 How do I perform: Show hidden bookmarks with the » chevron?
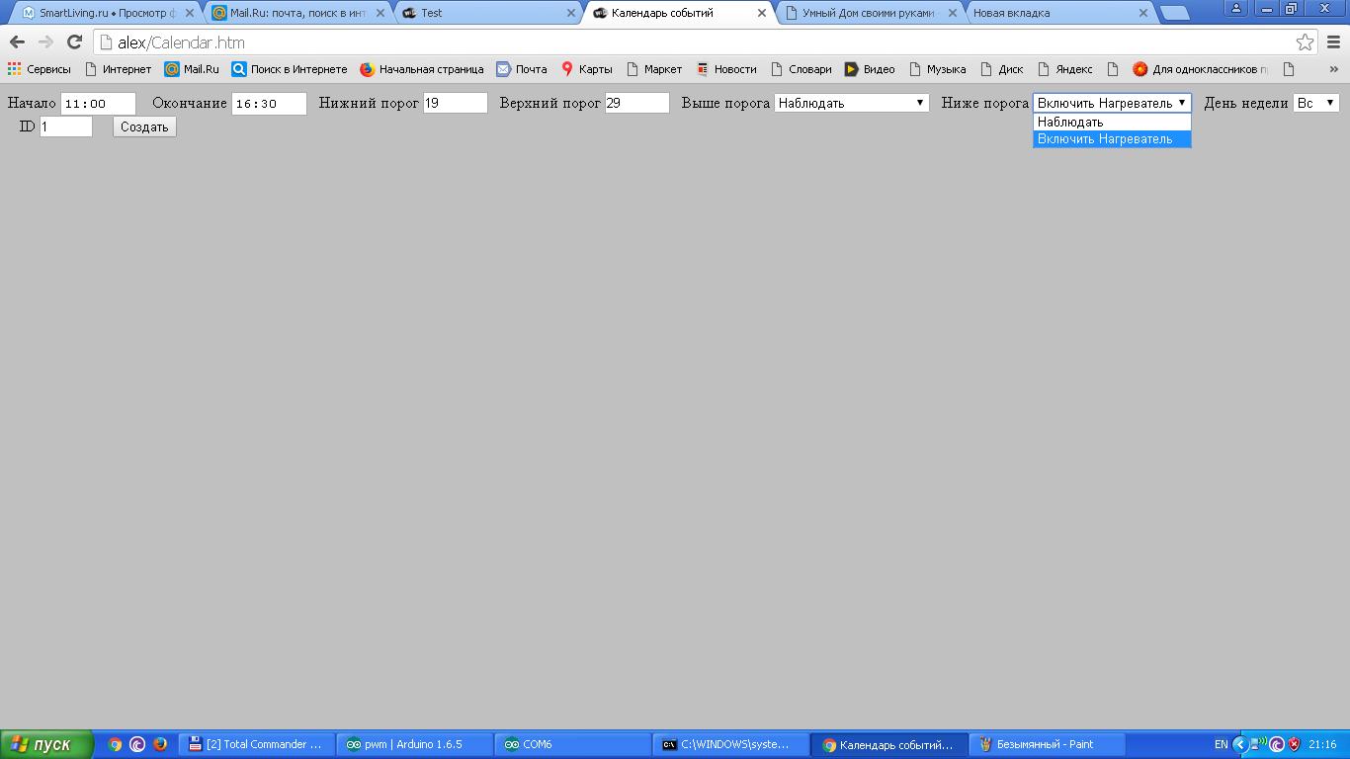click(x=1333, y=69)
